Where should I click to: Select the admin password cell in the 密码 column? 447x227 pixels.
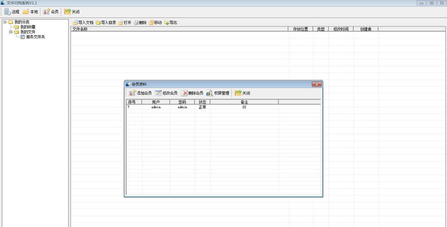pos(182,107)
